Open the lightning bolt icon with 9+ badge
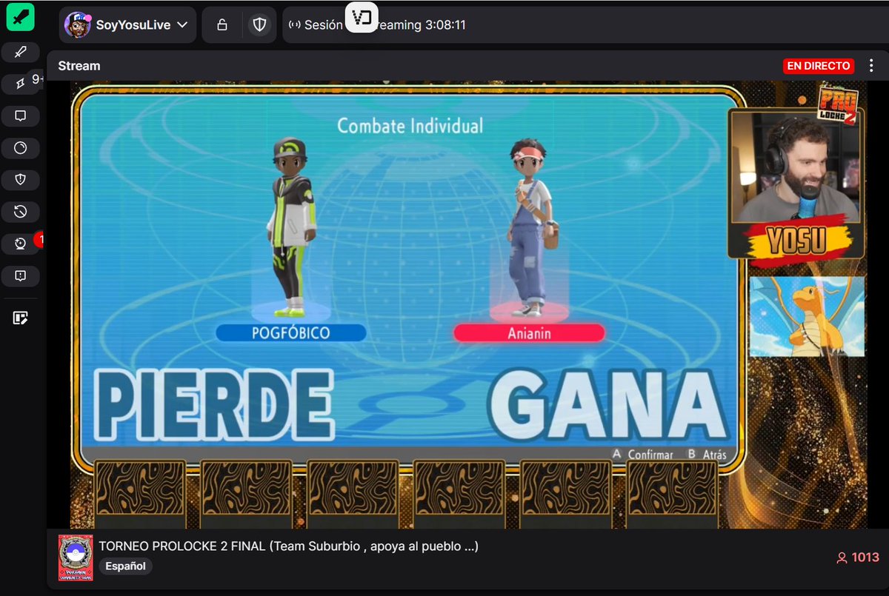Image resolution: width=889 pixels, height=596 pixels. pos(20,84)
